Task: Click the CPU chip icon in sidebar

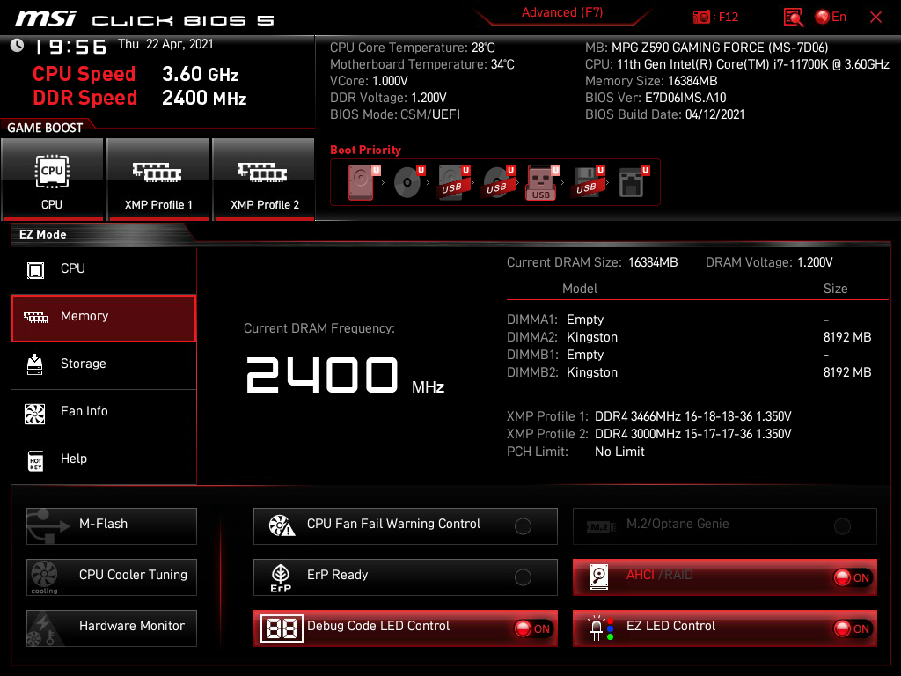Action: 35,270
